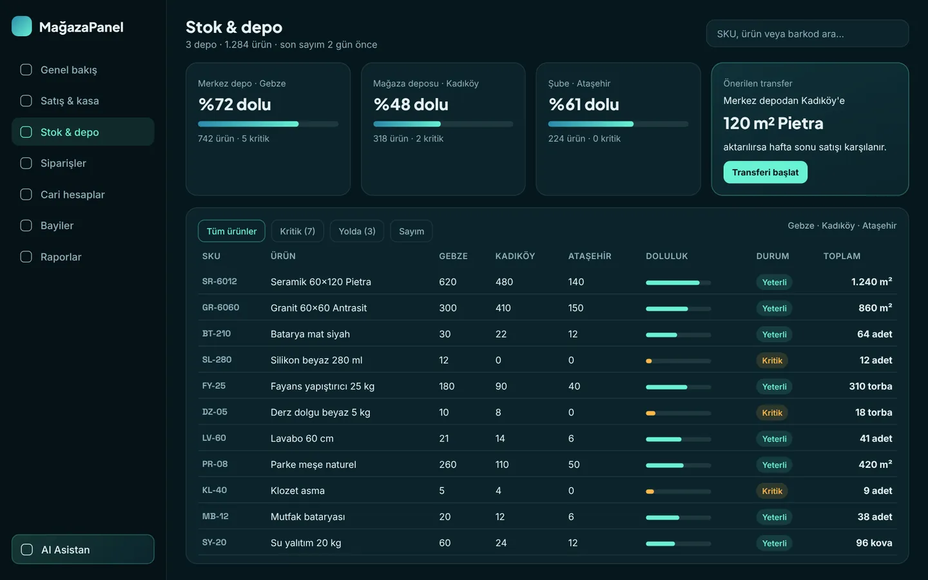Click the Gebze · Kadıköy · Ataşehir label
The image size is (928, 580).
click(x=842, y=226)
